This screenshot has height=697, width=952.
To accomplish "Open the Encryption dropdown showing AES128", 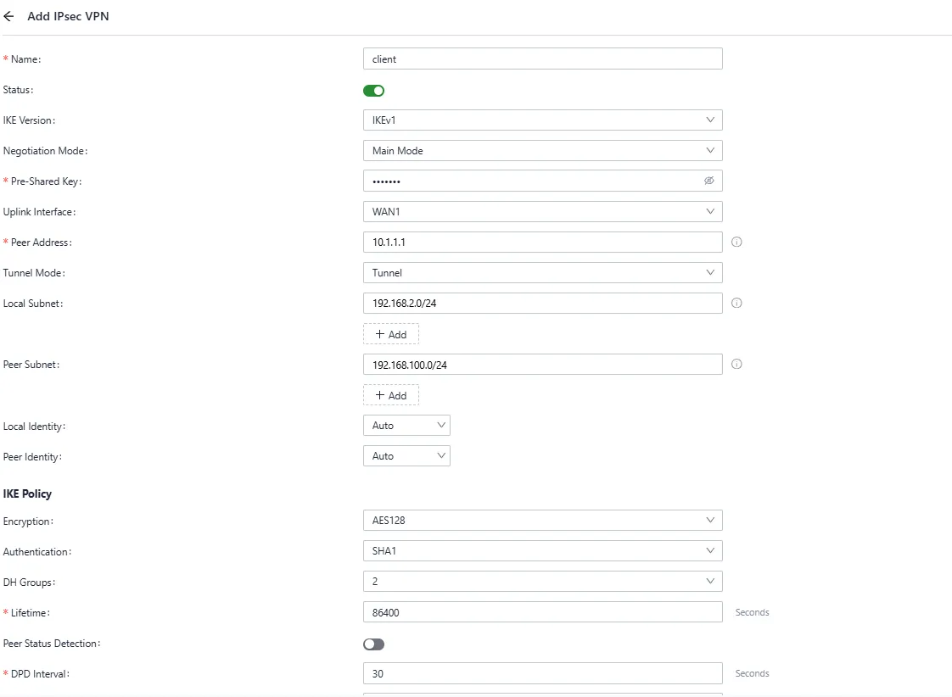I will (543, 520).
